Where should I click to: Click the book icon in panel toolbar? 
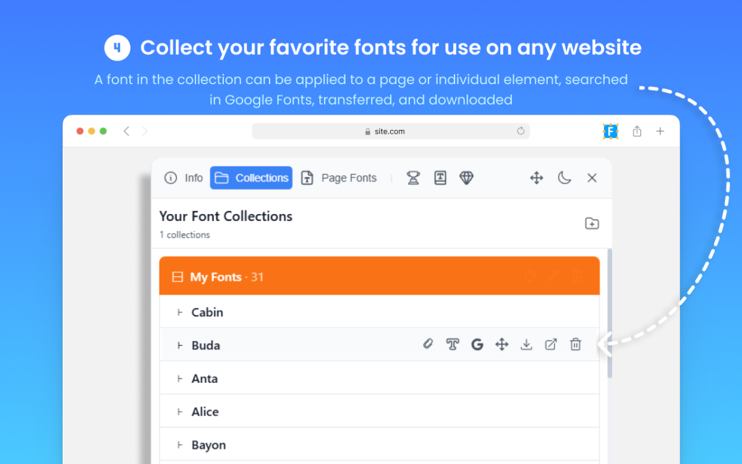440,178
